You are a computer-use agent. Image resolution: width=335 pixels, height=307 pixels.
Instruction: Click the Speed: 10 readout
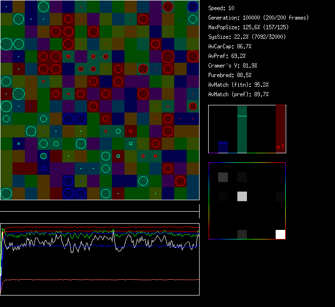point(221,8)
